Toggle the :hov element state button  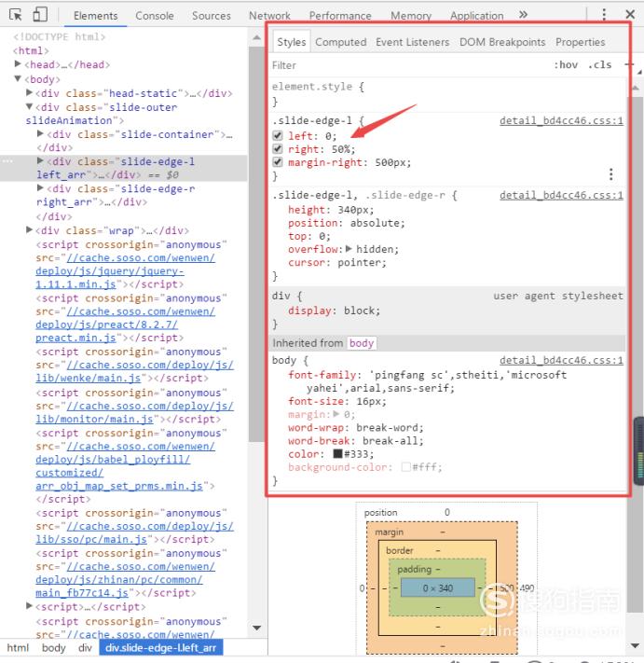click(566, 64)
